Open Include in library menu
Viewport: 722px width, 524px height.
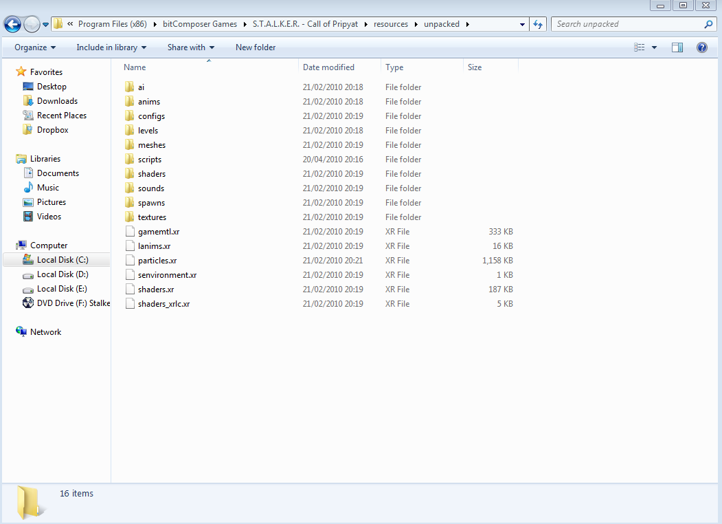coord(111,47)
